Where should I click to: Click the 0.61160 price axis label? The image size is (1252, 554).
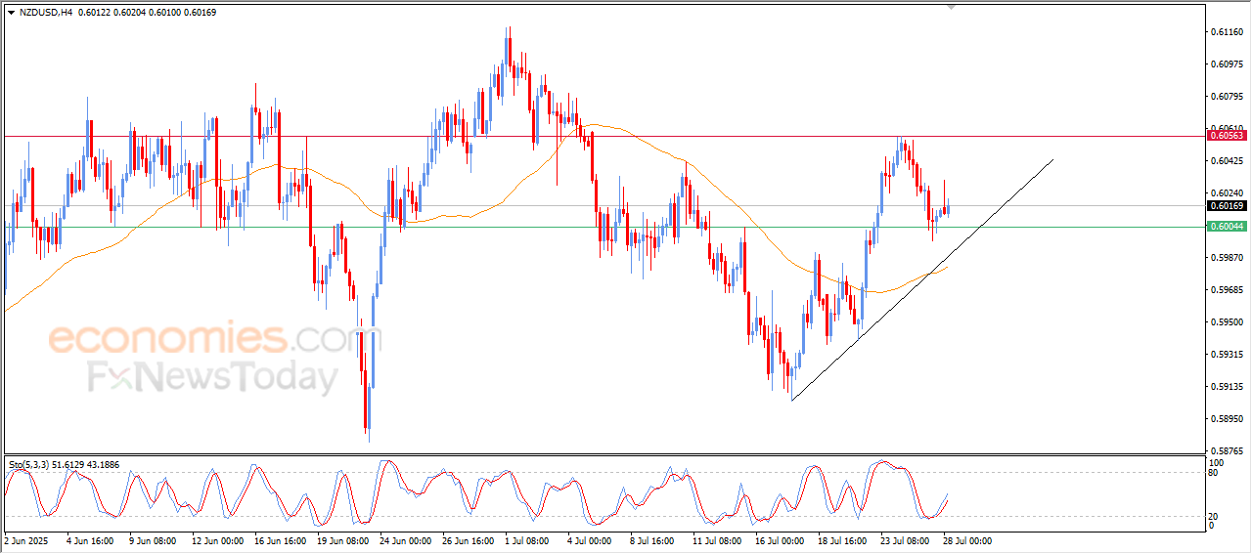(x=1226, y=32)
